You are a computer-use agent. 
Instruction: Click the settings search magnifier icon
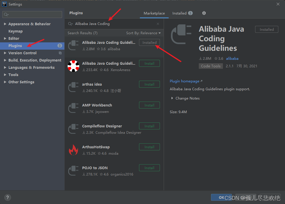coord(6,15)
